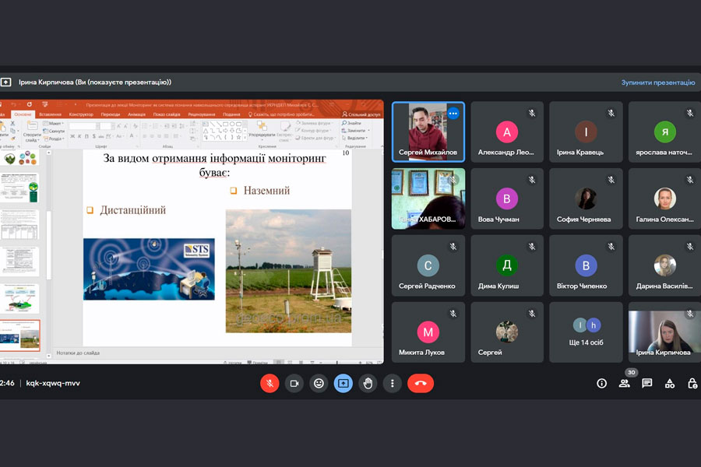Expand the 'Розділ' section dropdown

[x=54, y=139]
